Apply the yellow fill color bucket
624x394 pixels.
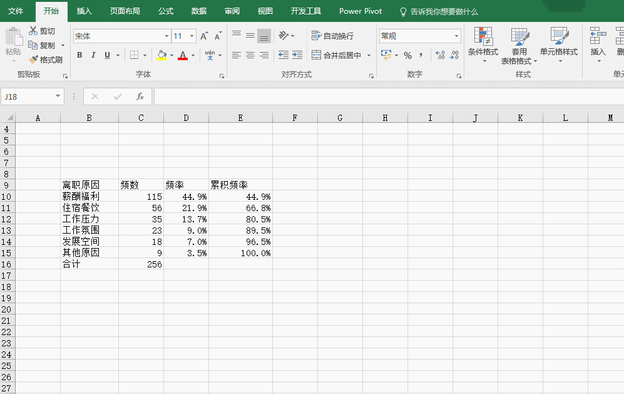coord(161,56)
